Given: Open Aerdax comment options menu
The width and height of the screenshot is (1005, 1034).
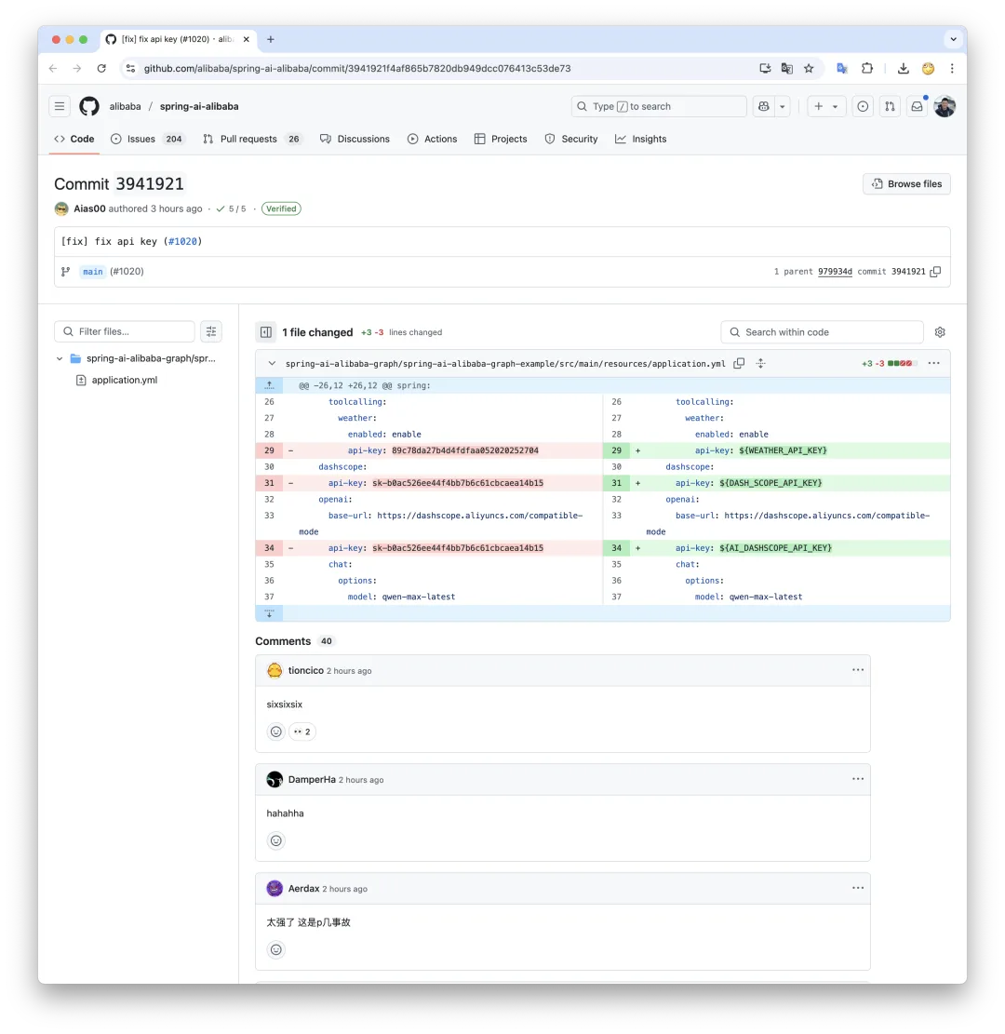Looking at the screenshot, I should click(857, 888).
